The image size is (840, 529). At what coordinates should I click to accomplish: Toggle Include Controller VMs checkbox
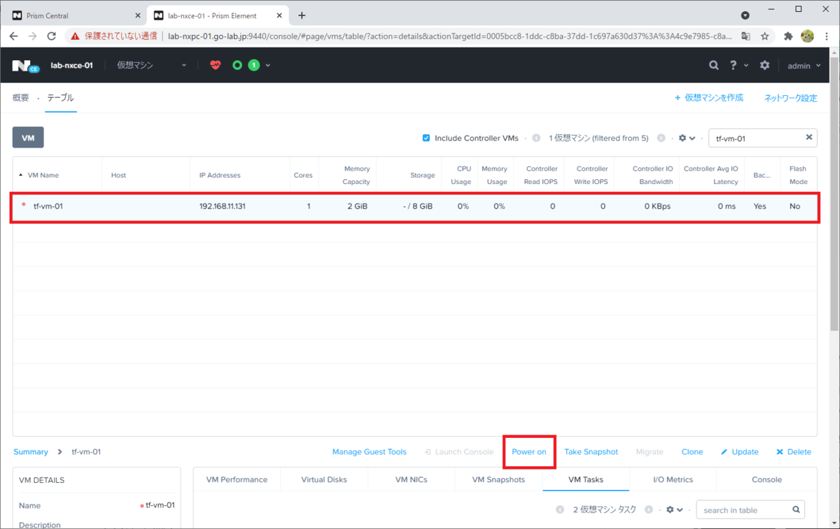tap(426, 138)
